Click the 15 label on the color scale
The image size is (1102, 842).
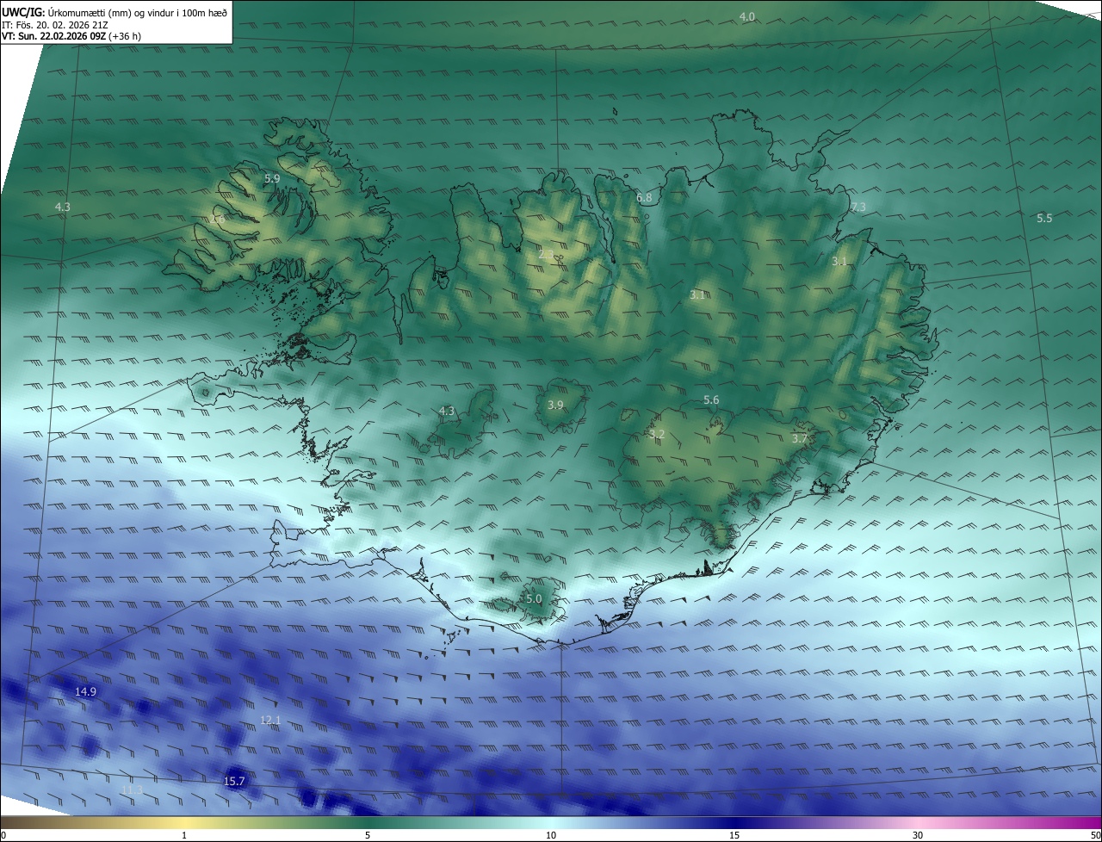click(x=734, y=835)
